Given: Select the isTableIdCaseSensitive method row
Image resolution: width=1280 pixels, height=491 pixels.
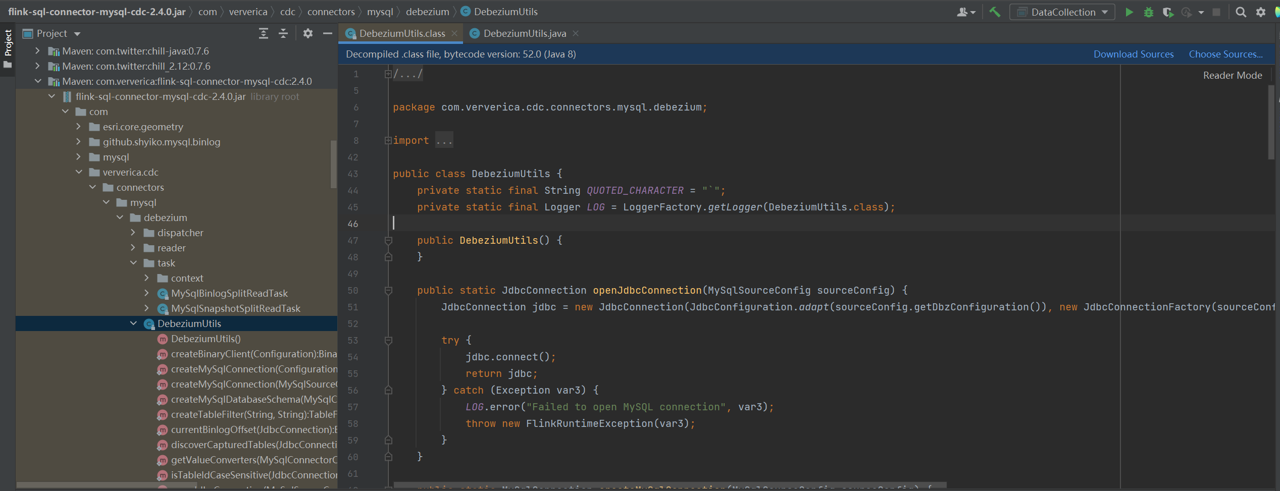Looking at the screenshot, I should [x=177, y=475].
